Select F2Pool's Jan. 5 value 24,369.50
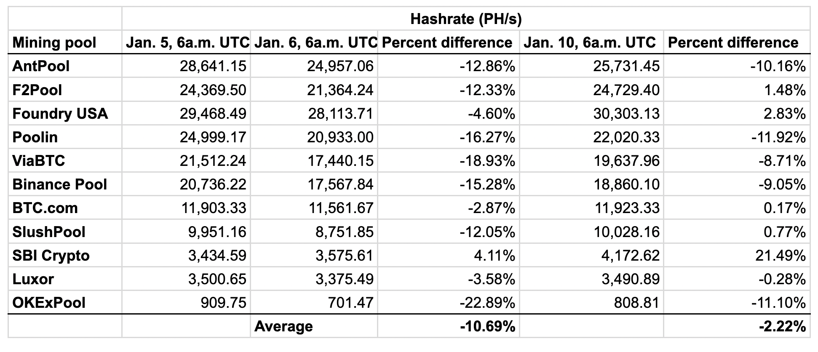Image resolution: width=818 pixels, height=352 pixels. pyautogui.click(x=186, y=90)
